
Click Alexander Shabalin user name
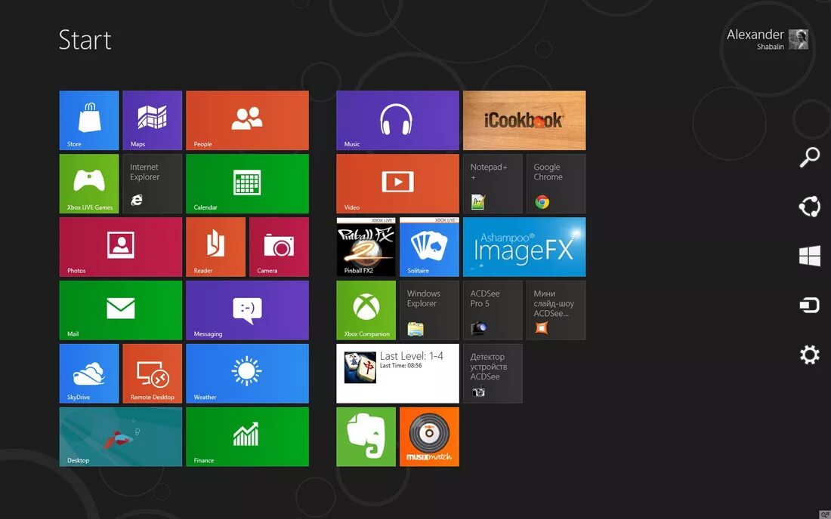(x=755, y=39)
